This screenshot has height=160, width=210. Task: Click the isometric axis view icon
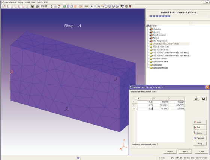coord(4,6)
